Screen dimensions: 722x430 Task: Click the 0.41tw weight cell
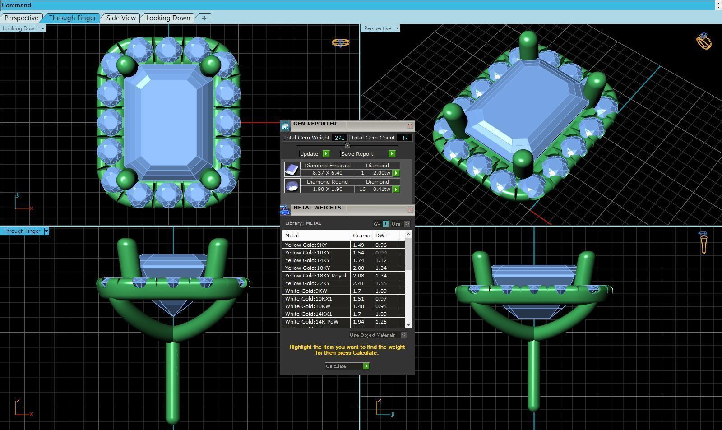381,190
